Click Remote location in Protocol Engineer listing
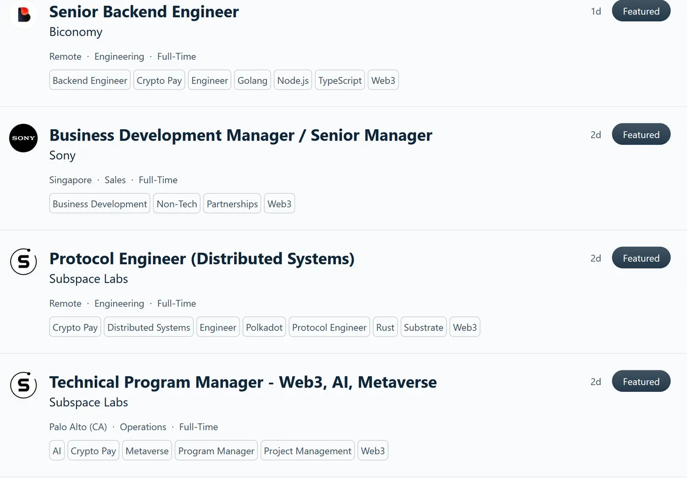This screenshot has width=689, height=478. coord(65,304)
